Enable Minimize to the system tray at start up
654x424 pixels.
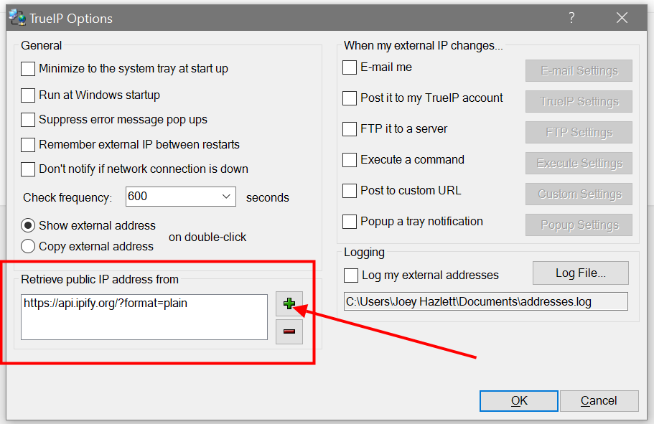[28, 69]
